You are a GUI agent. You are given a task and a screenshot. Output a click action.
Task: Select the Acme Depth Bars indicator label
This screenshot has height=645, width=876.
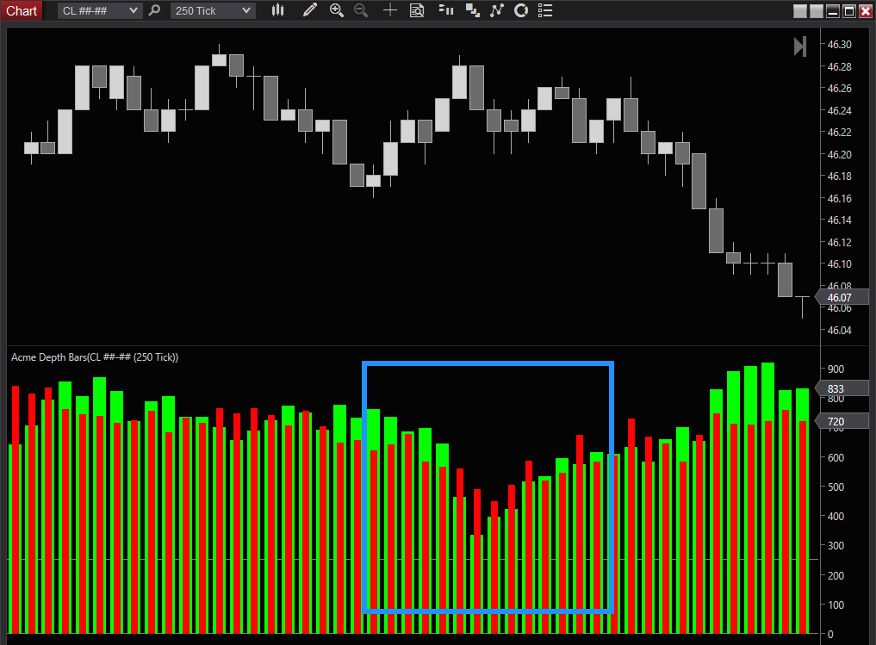95,357
